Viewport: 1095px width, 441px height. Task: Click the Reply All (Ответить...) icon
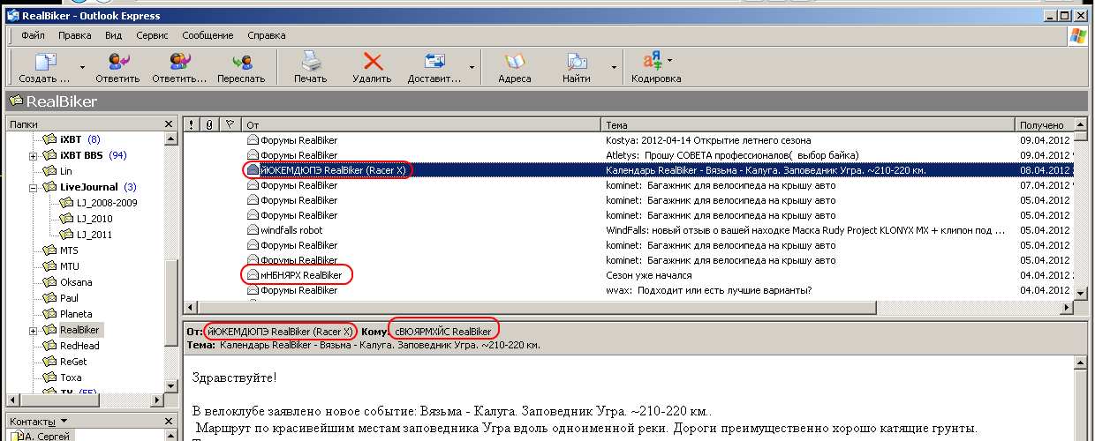[179, 62]
